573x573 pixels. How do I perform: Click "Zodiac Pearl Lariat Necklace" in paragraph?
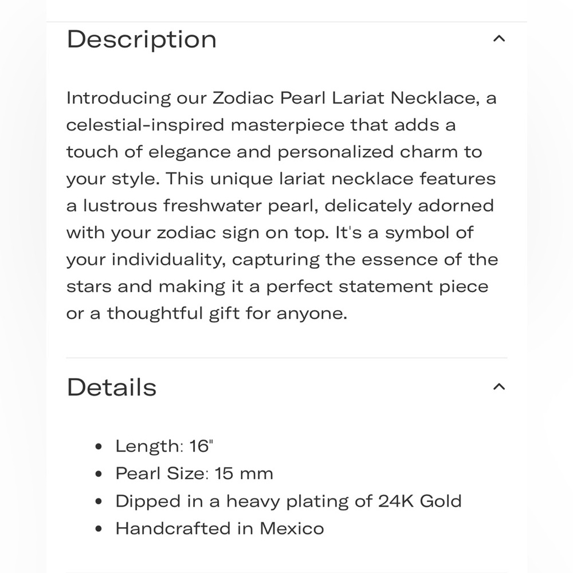(x=345, y=98)
